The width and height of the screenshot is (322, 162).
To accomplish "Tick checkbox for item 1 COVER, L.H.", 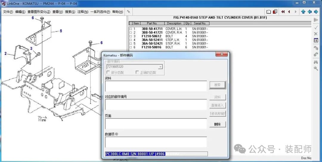I will [x=131, y=29].
